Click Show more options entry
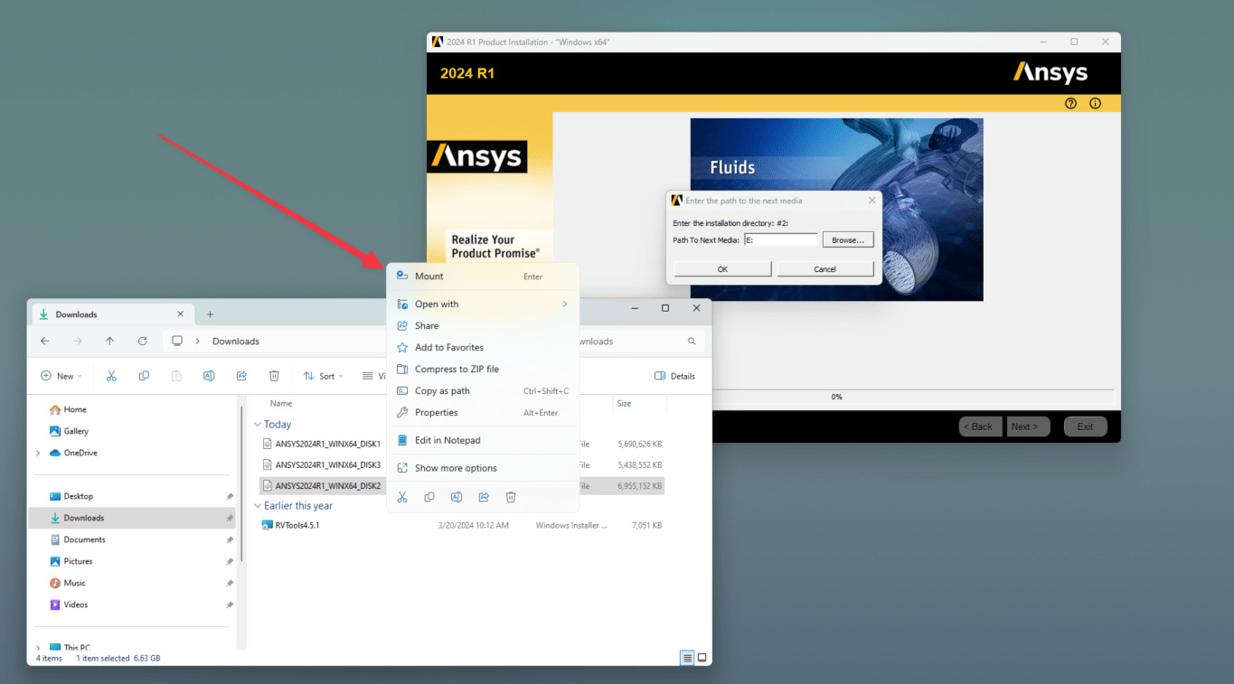Screen dimensions: 1234x684 [483, 468]
